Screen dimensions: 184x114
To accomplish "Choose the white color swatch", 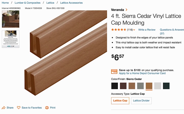I will [x=158, y=86].
